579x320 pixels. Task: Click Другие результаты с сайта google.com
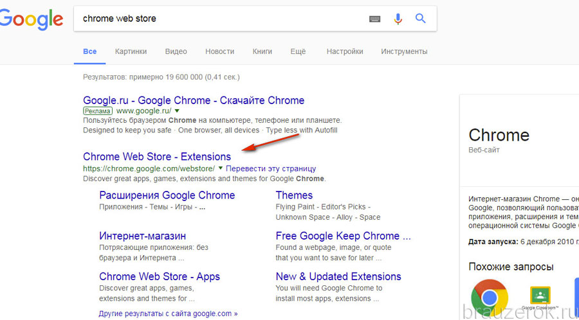[168, 314]
